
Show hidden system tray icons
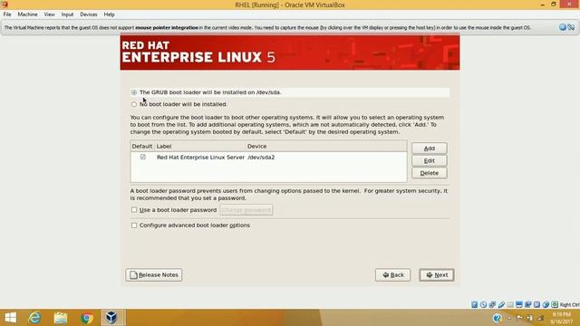509,318
